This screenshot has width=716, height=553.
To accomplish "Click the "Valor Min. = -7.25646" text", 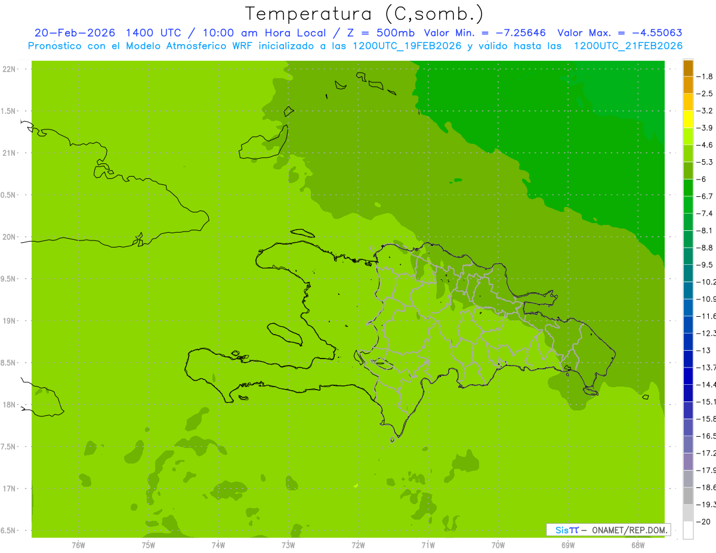I will coord(484,33).
